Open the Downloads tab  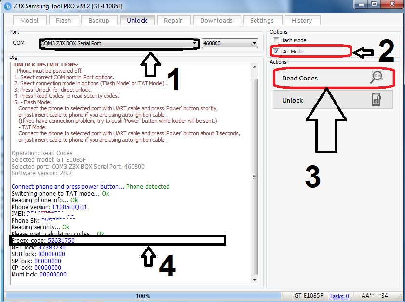[216, 20]
